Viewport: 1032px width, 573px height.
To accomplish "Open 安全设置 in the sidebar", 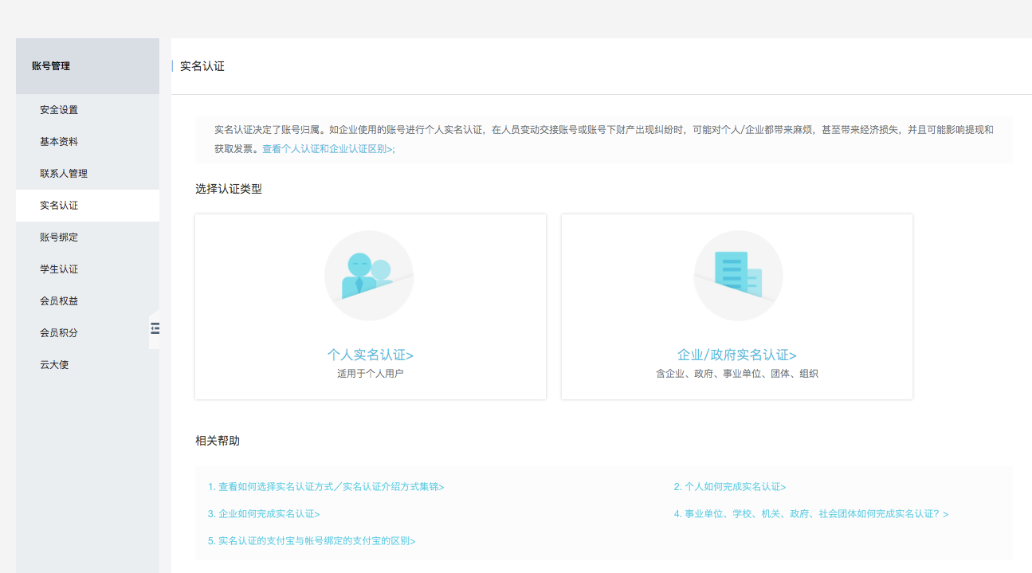I will tap(59, 110).
